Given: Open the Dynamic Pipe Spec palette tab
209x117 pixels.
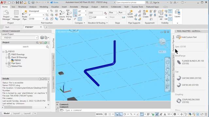Looking at the screenshot, I should 173,43.
